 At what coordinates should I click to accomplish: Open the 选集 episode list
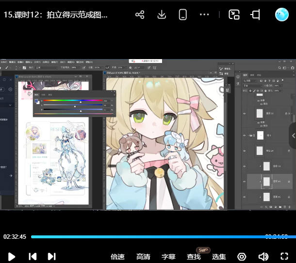pyautogui.click(x=219, y=257)
